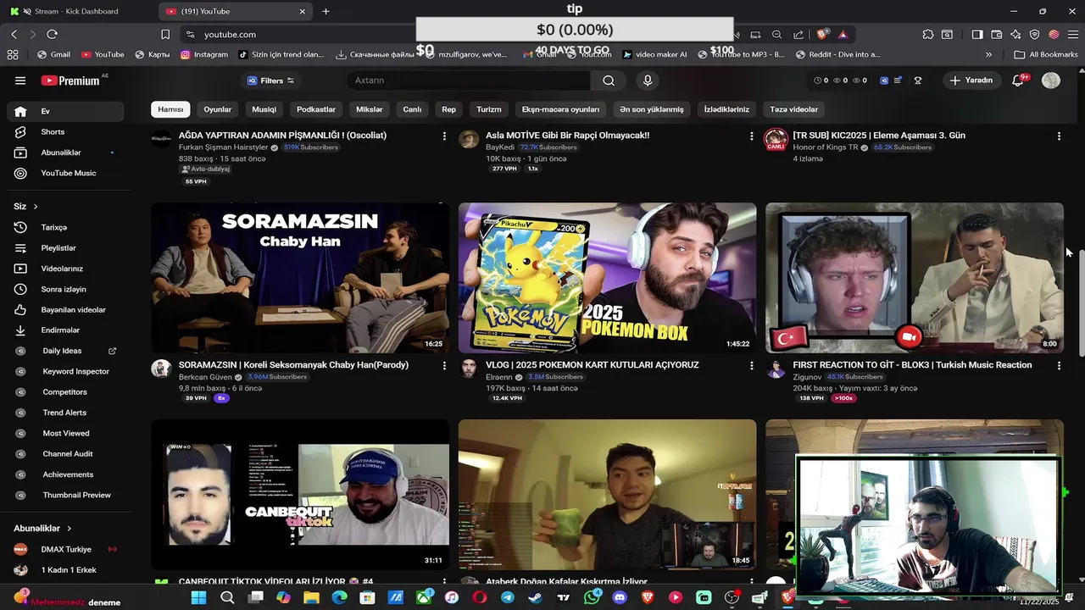Viewport: 1085px width, 610px height.
Task: Switch to Stream - Kick Dashboard tab
Action: 76,11
